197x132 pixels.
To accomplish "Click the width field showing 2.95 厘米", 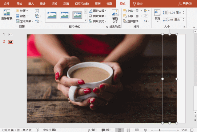I will 175,20.
